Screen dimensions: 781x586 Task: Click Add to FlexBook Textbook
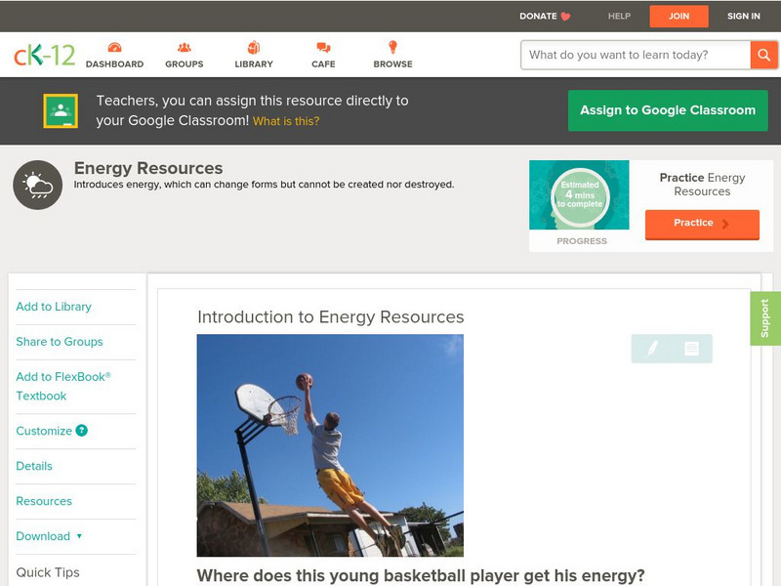point(63,386)
